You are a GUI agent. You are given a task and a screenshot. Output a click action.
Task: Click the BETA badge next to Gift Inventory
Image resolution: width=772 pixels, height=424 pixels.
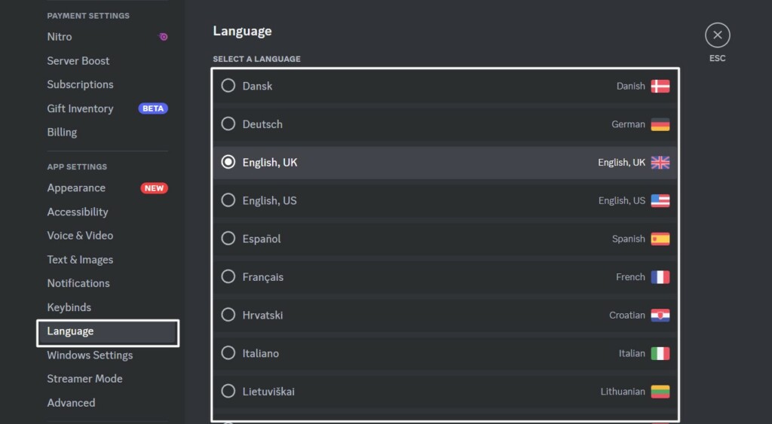click(153, 108)
